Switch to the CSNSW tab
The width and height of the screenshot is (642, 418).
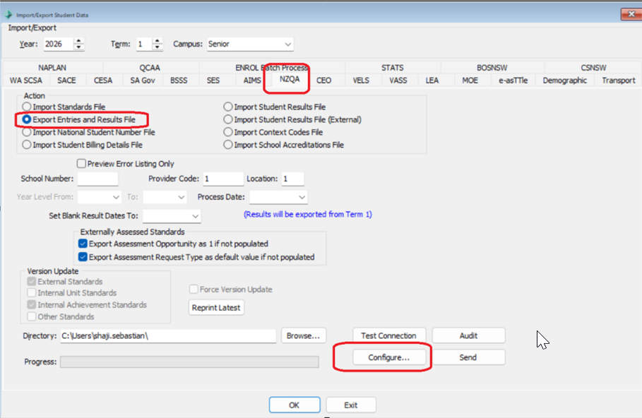[x=593, y=68]
